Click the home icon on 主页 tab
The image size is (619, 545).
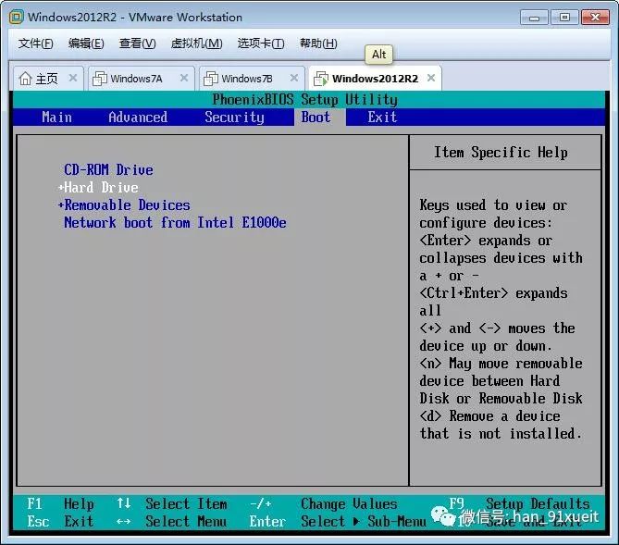coord(26,79)
